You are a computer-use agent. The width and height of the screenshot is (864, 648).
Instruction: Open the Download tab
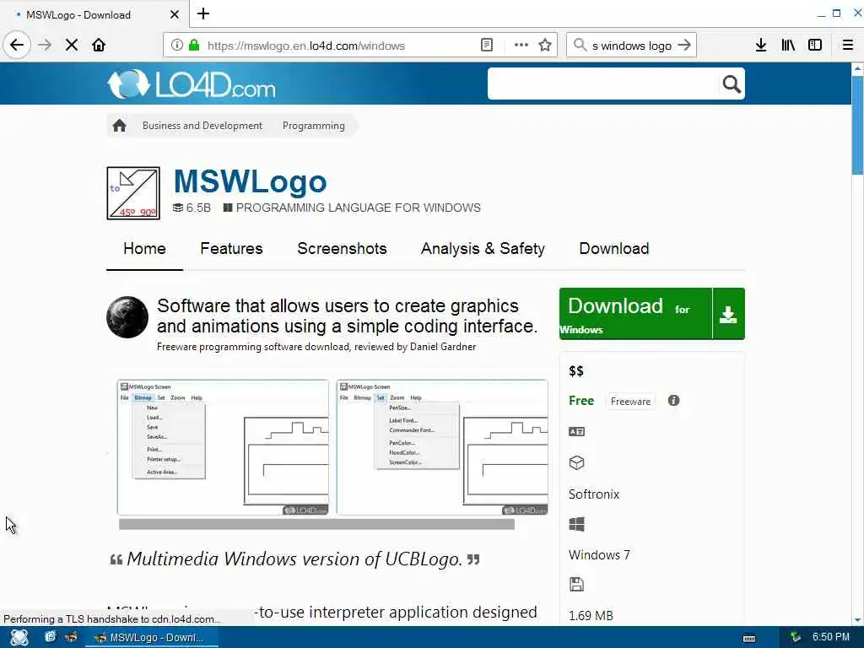click(614, 249)
